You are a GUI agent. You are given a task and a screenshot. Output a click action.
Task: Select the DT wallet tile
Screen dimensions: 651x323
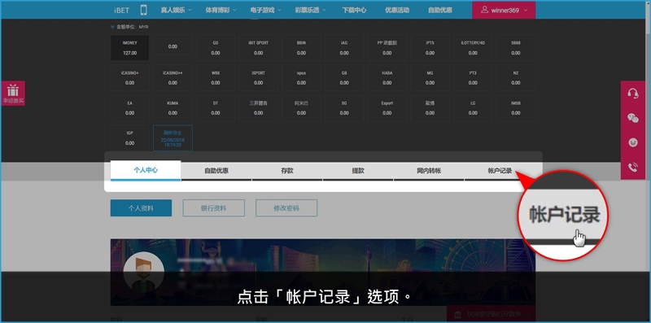click(x=216, y=108)
